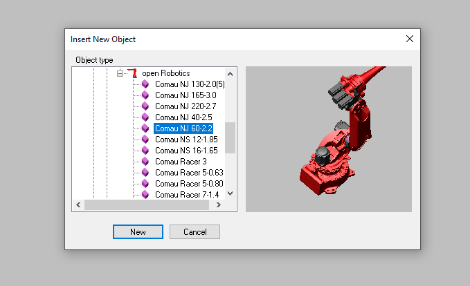Choose Comau Racer 5-0.80 robot
The image size is (470, 286).
(x=189, y=184)
